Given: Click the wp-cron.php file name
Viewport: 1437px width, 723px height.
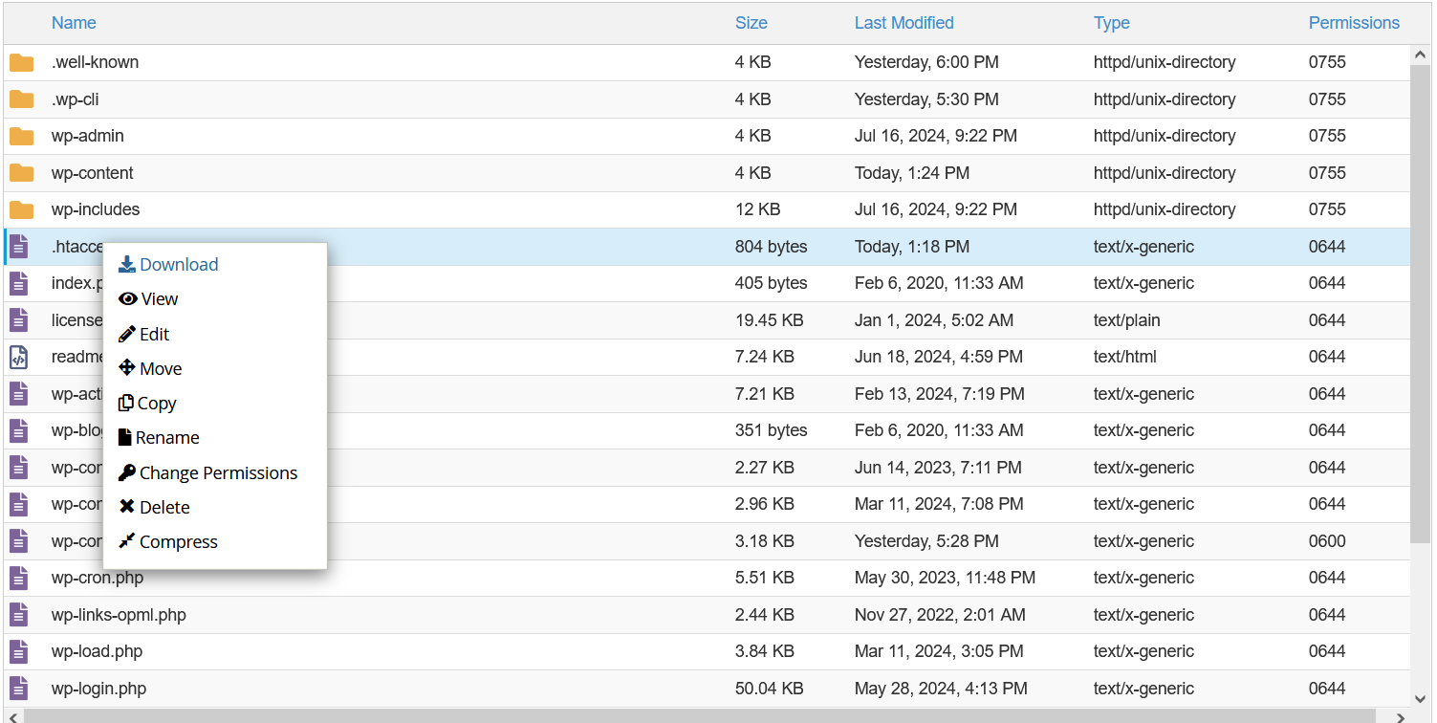Looking at the screenshot, I should (98, 579).
